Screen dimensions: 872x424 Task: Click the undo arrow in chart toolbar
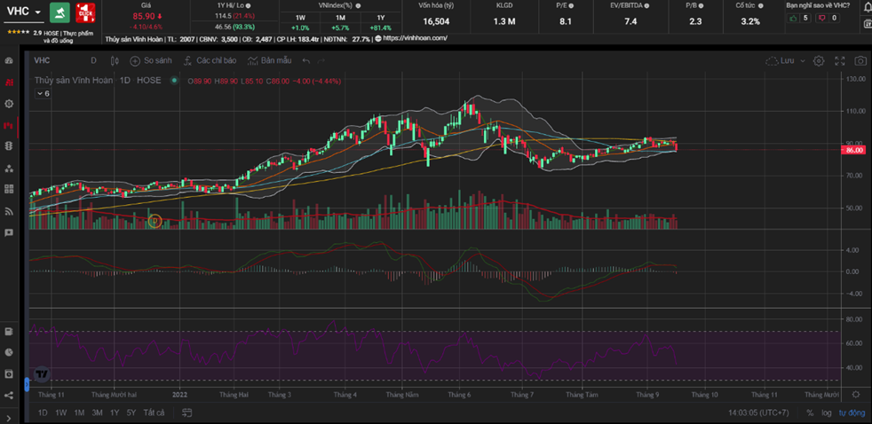(x=306, y=60)
